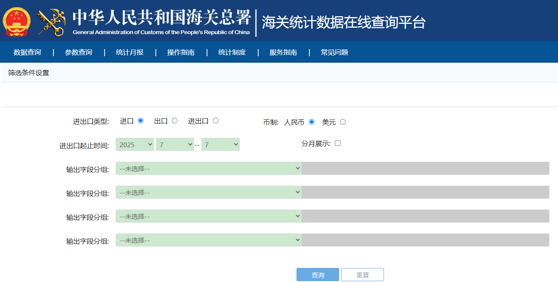Select the 进出口 radio button
The width and height of the screenshot is (558, 282).
[x=216, y=120]
